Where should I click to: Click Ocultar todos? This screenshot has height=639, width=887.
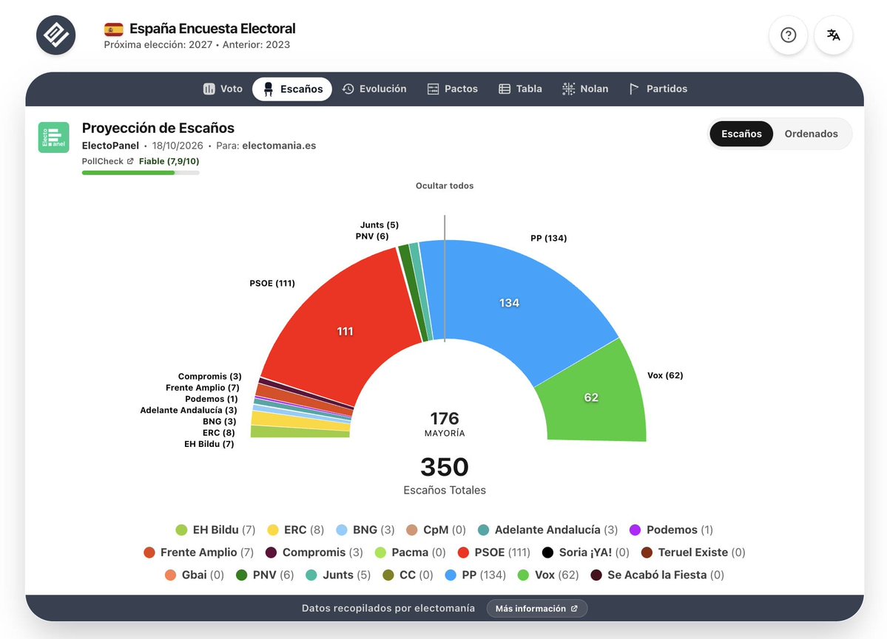tap(445, 185)
